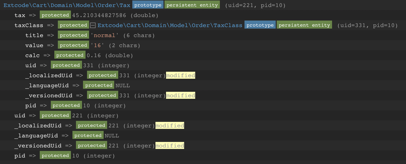
Task: Click the protected badge in the title row
Action: click(73, 35)
